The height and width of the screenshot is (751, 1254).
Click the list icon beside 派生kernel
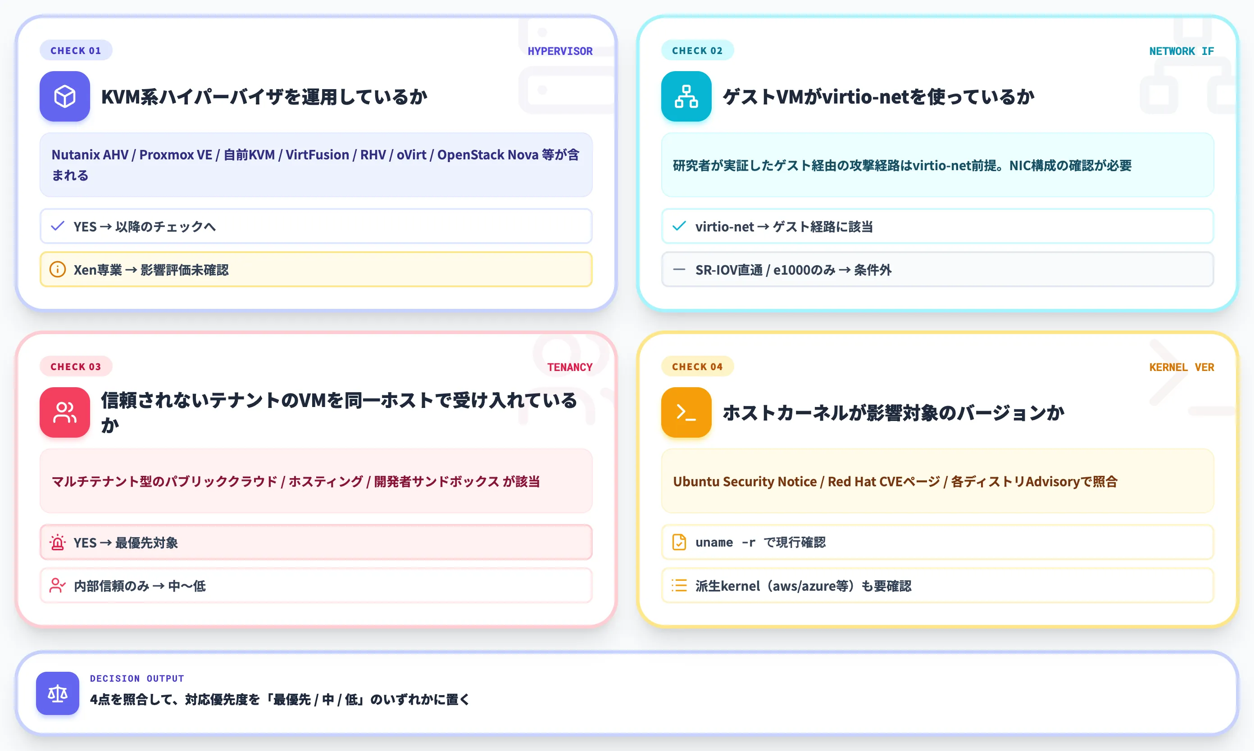[679, 585]
